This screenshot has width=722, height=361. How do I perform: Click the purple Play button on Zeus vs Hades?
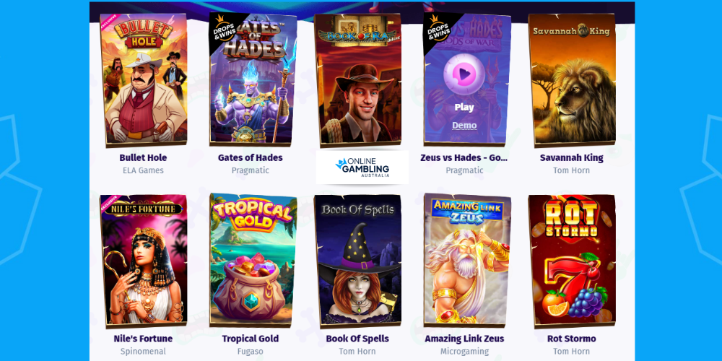[464, 73]
